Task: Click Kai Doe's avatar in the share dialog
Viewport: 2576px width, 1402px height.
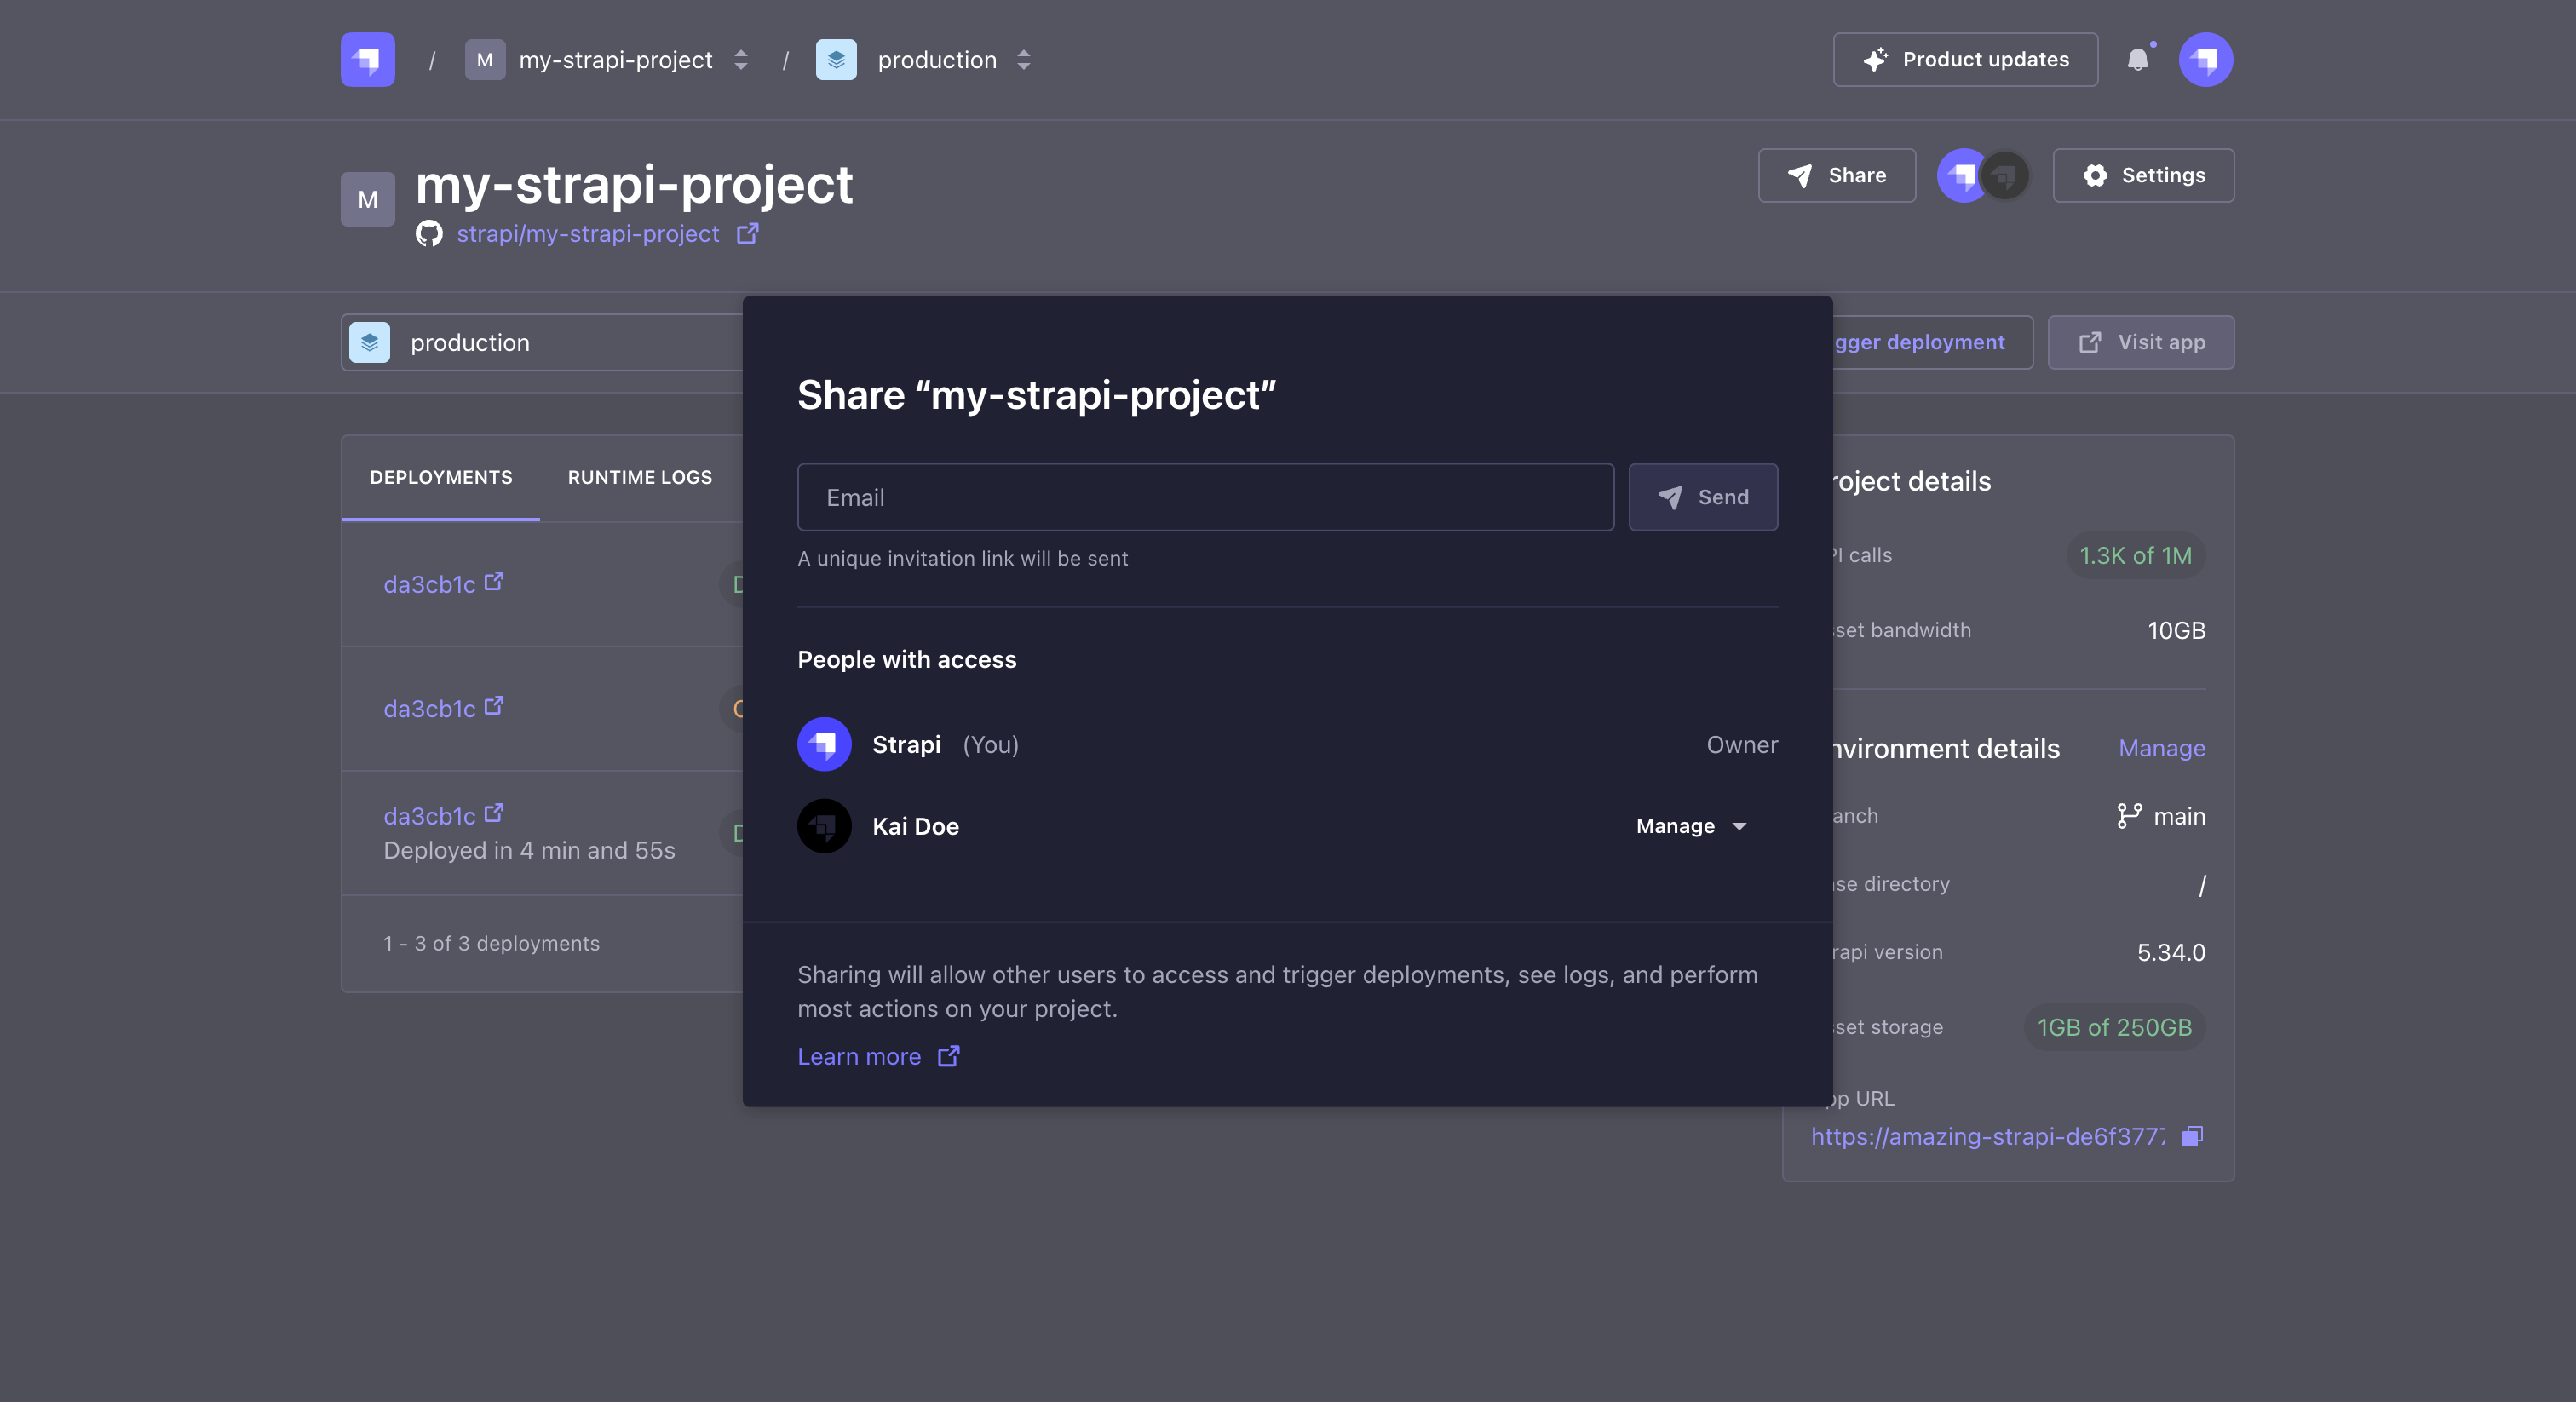Action: tap(824, 826)
